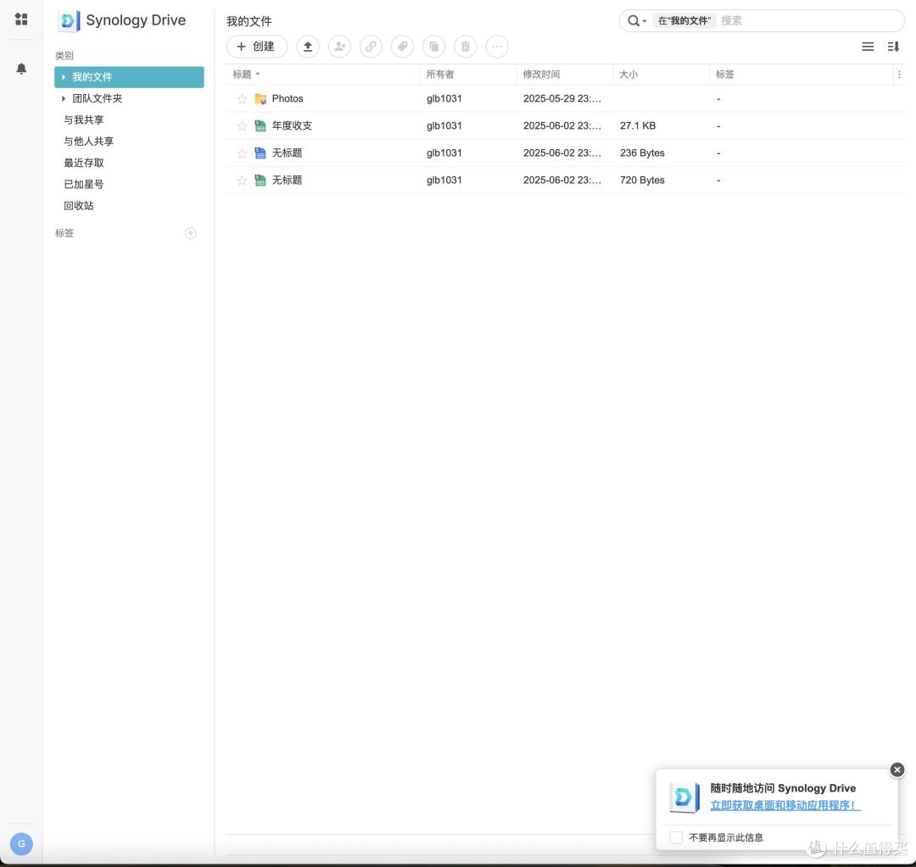Switch the list view mode icon

pyautogui.click(x=868, y=47)
